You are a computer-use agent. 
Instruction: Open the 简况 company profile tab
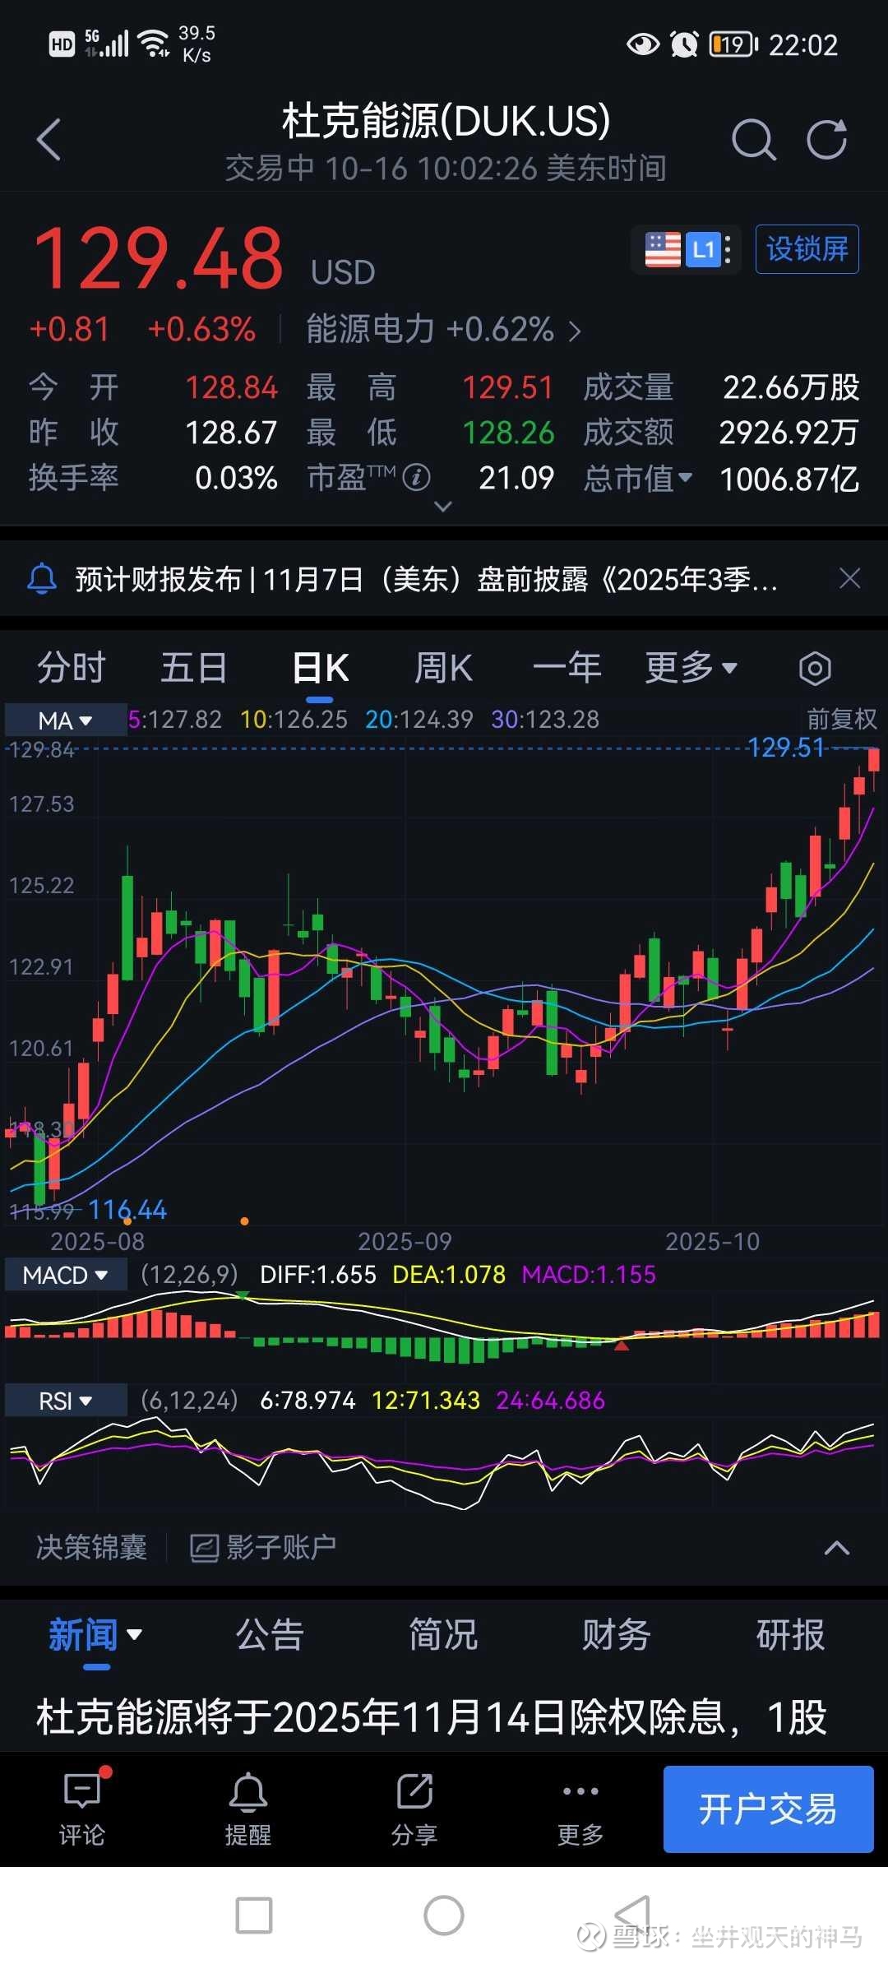(x=444, y=1635)
